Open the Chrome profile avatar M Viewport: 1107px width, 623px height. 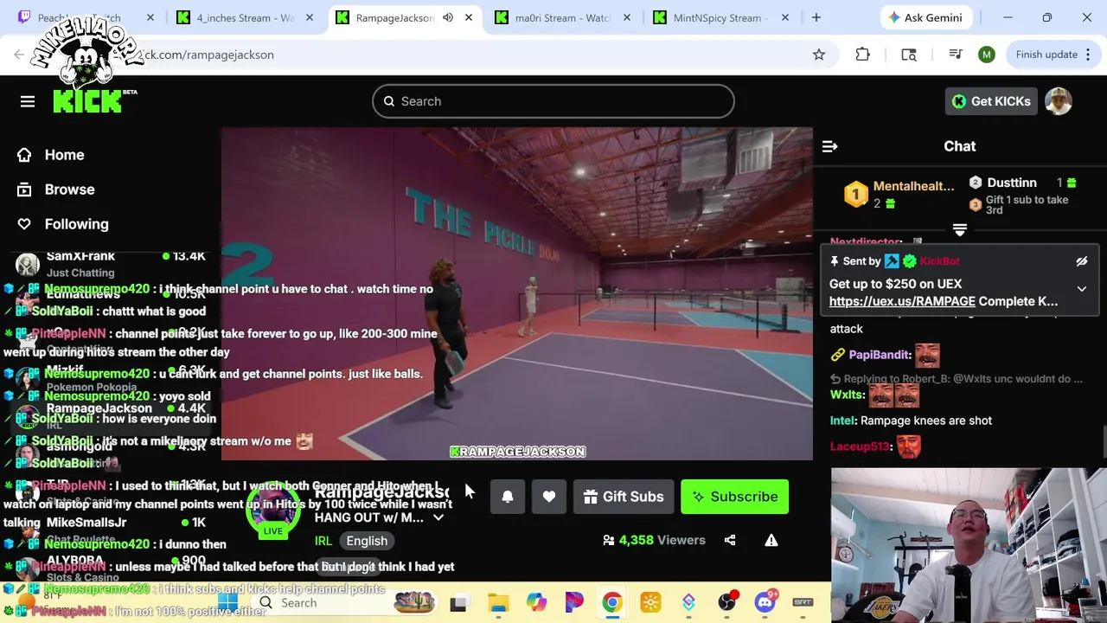click(x=987, y=55)
